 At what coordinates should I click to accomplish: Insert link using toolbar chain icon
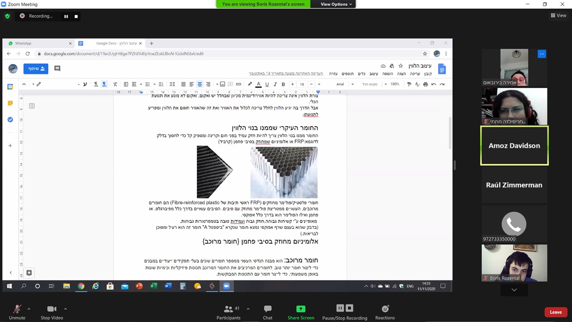(x=239, y=84)
